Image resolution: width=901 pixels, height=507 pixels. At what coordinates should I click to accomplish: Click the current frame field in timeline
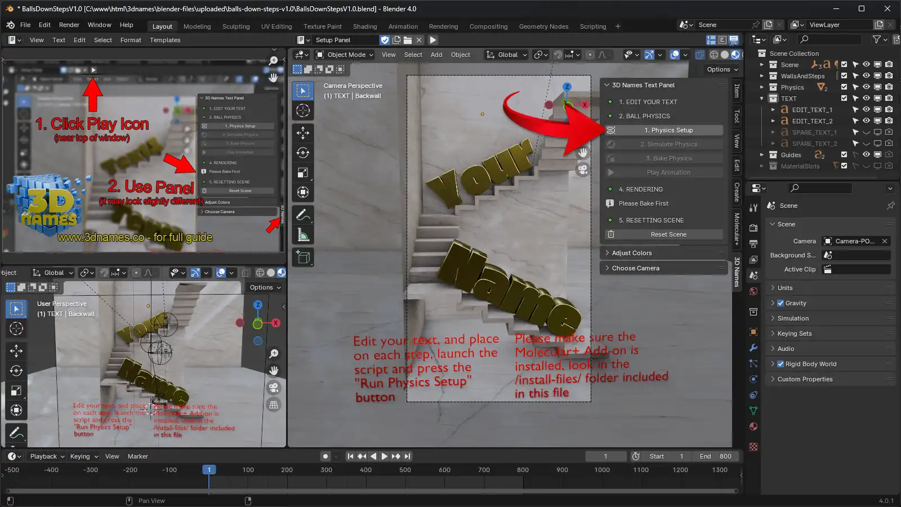(x=606, y=456)
